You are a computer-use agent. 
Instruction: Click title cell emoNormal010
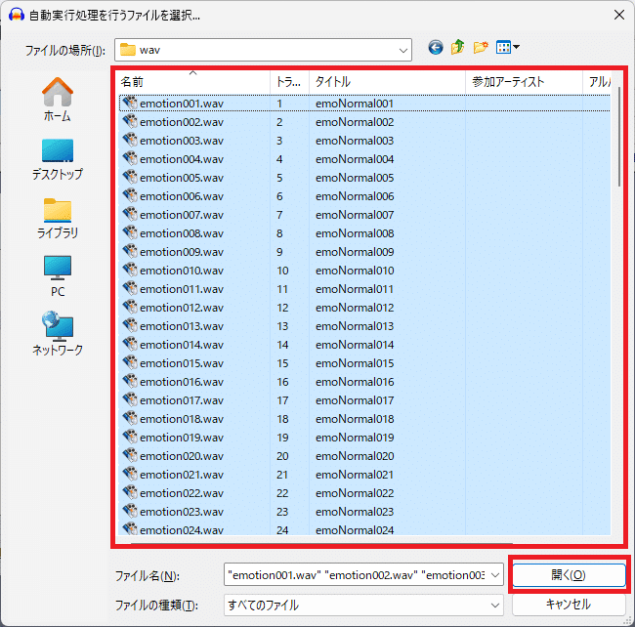(x=355, y=271)
